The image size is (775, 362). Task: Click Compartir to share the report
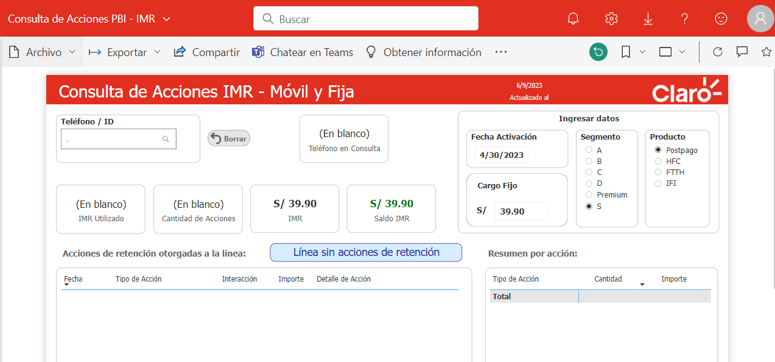pos(206,52)
